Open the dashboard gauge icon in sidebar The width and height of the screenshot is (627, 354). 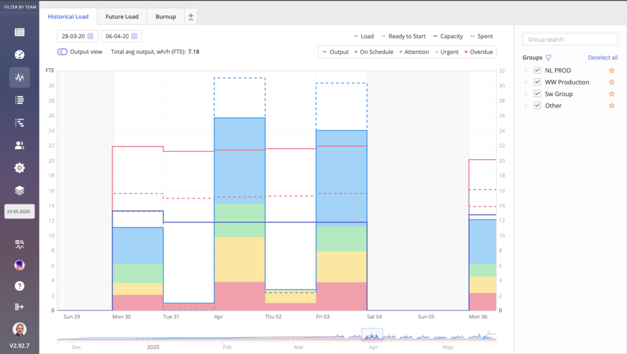(19, 55)
